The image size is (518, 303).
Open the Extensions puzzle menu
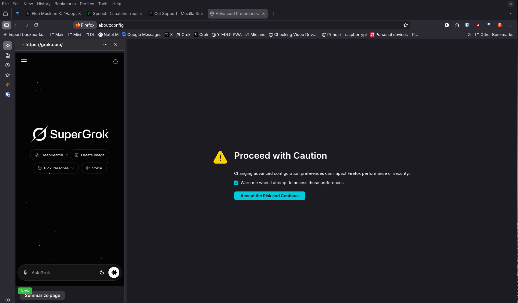[457, 25]
